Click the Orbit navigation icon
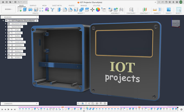The image size is (184, 112). click(x=78, y=103)
